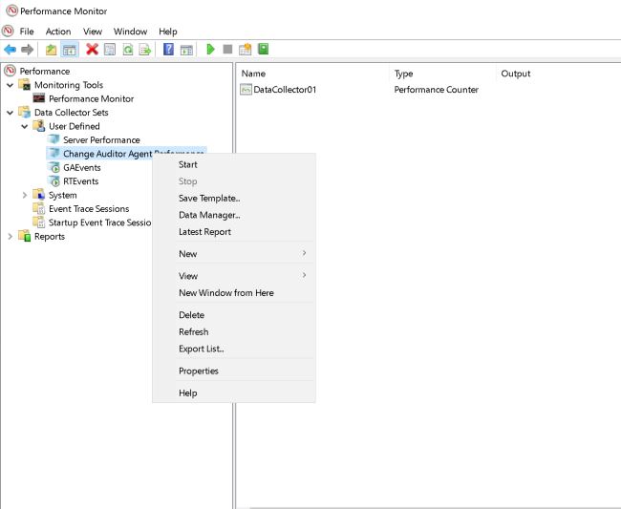Collapse the Data Collector Sets node
The width and height of the screenshot is (621, 509).
click(10, 113)
